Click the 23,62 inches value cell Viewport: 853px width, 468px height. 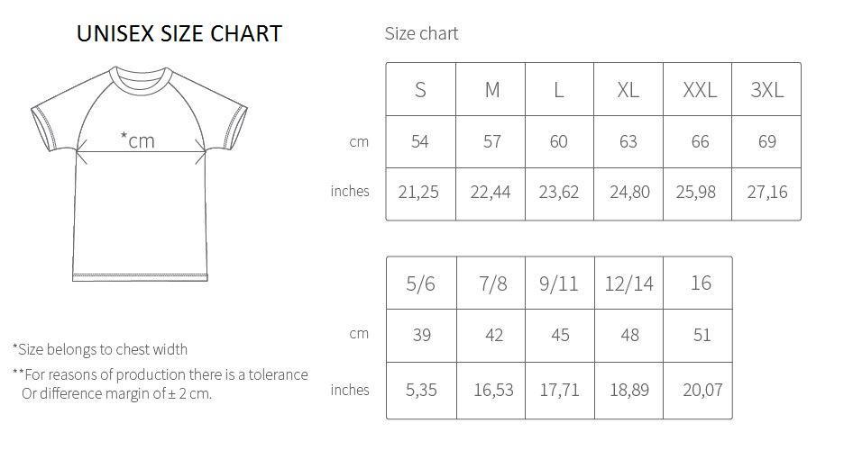(559, 192)
